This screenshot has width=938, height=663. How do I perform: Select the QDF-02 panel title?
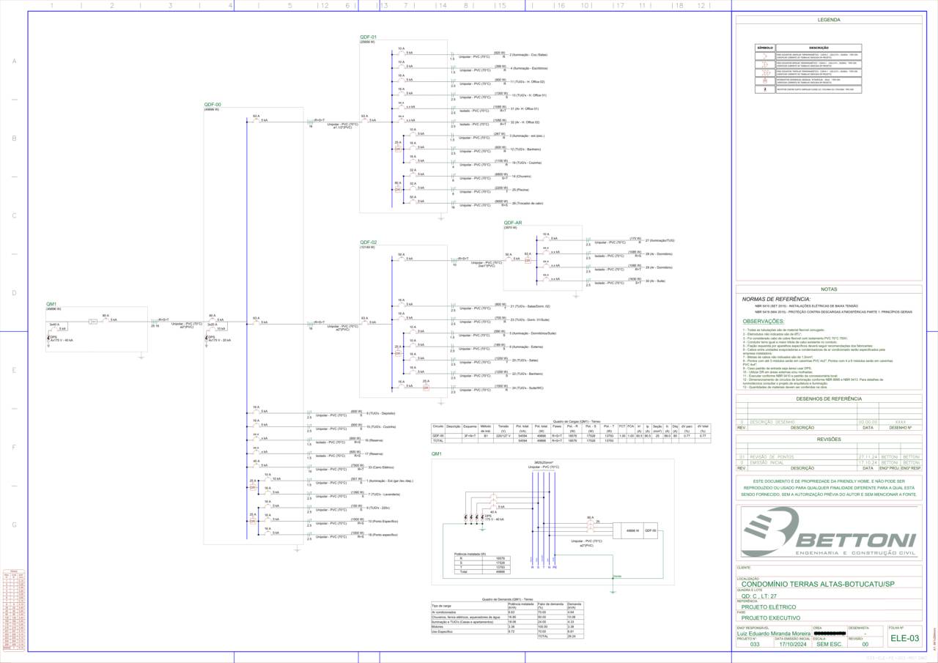[368, 242]
